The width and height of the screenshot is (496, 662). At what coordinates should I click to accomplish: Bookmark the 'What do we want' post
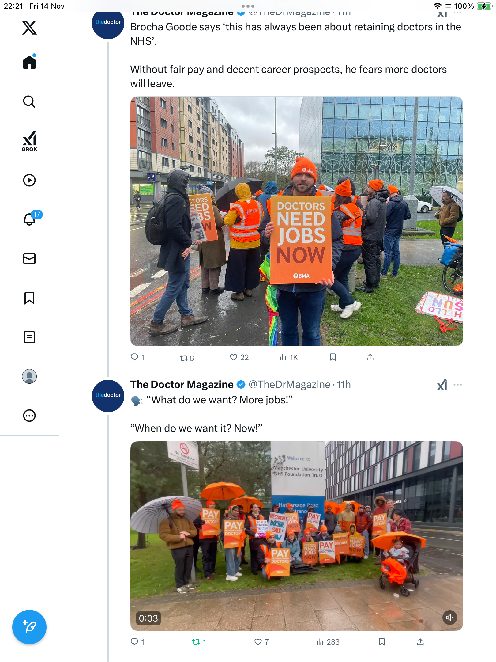coord(381,641)
